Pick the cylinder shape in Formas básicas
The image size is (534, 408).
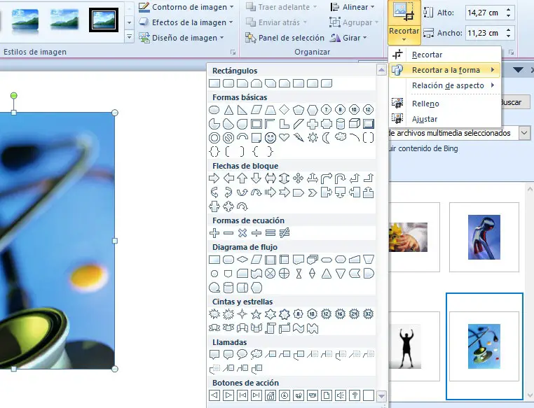[x=340, y=124]
